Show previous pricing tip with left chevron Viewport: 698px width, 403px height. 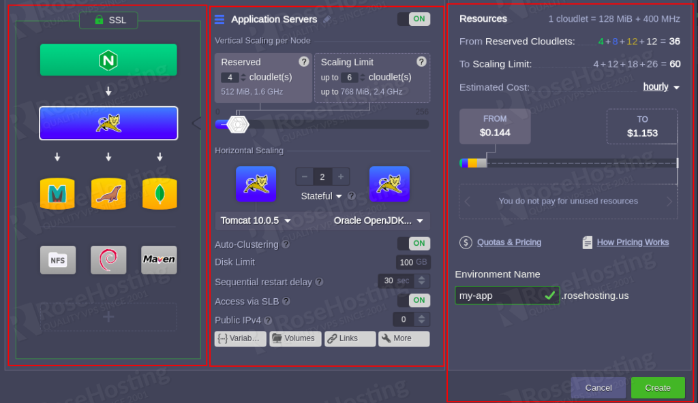pyautogui.click(x=468, y=201)
